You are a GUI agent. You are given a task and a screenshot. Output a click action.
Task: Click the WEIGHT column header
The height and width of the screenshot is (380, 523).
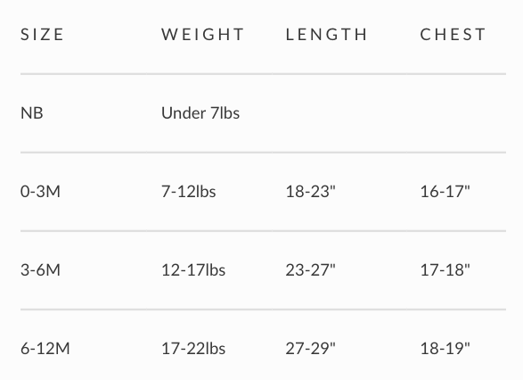tap(203, 35)
